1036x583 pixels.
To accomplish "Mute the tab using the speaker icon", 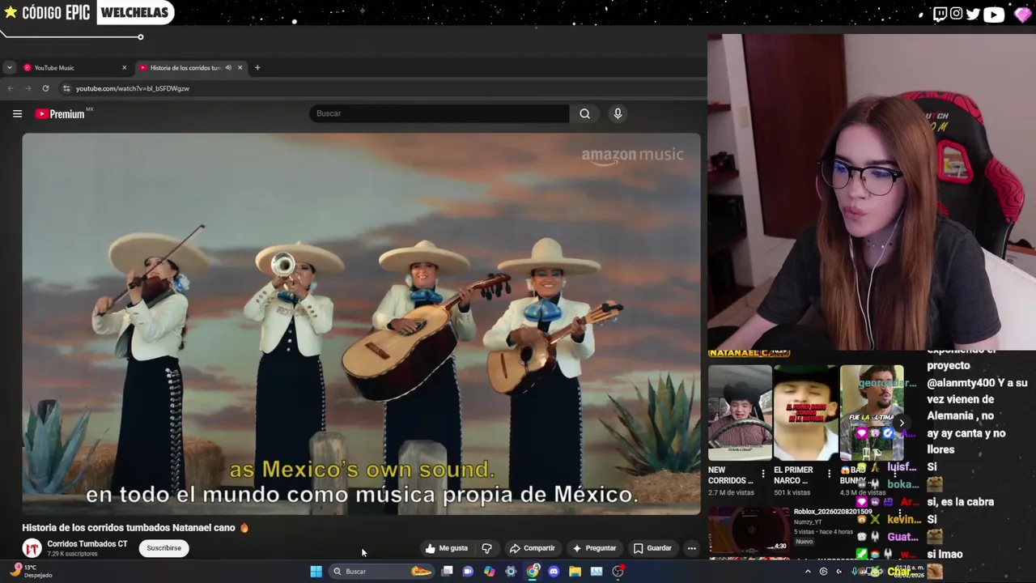I will [x=228, y=68].
